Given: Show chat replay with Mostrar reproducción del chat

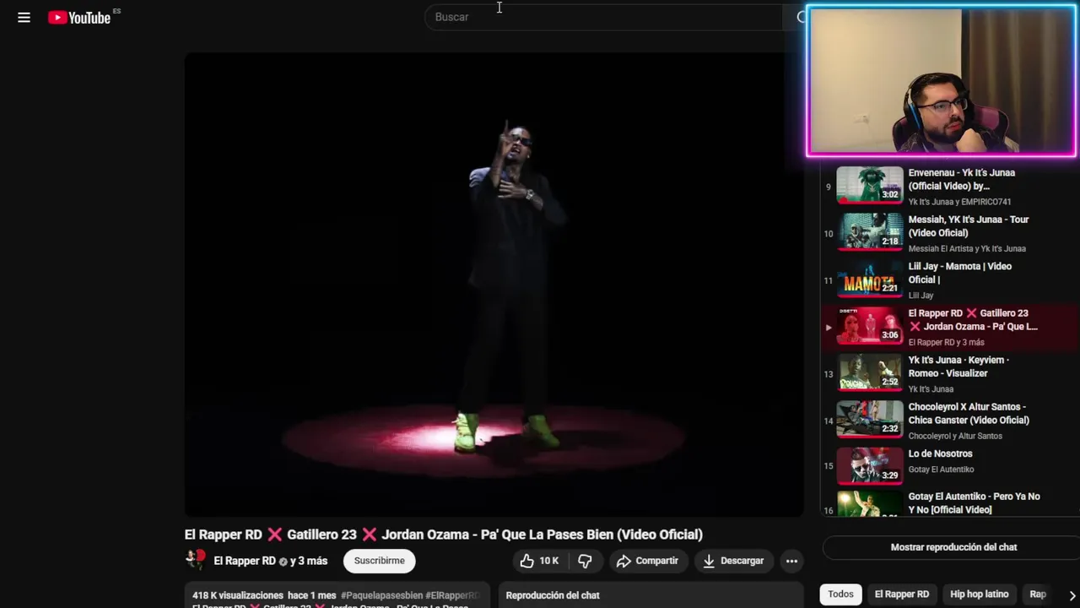Looking at the screenshot, I should click(953, 547).
